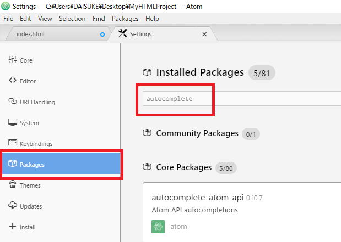Click the Core sliders icon
The width and height of the screenshot is (341, 242).
click(x=13, y=59)
